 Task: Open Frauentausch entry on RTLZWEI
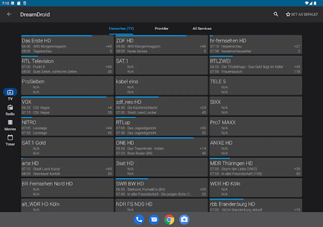tap(232, 72)
